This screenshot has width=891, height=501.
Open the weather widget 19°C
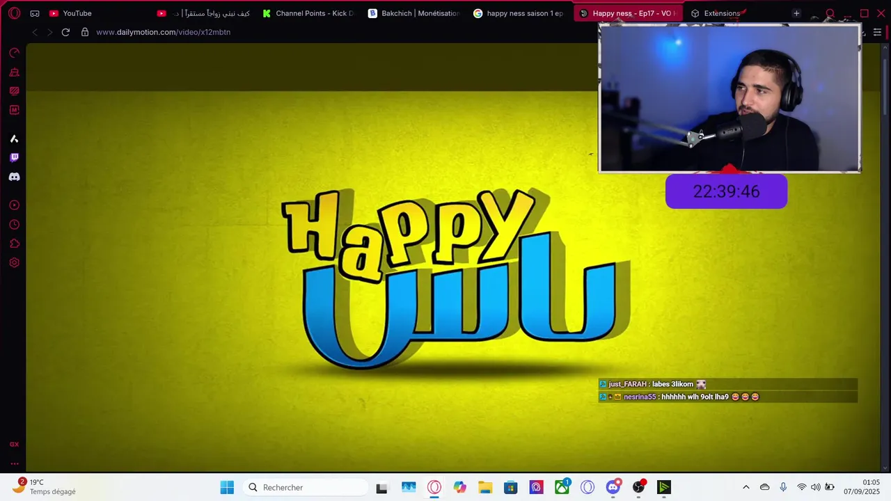(45, 487)
